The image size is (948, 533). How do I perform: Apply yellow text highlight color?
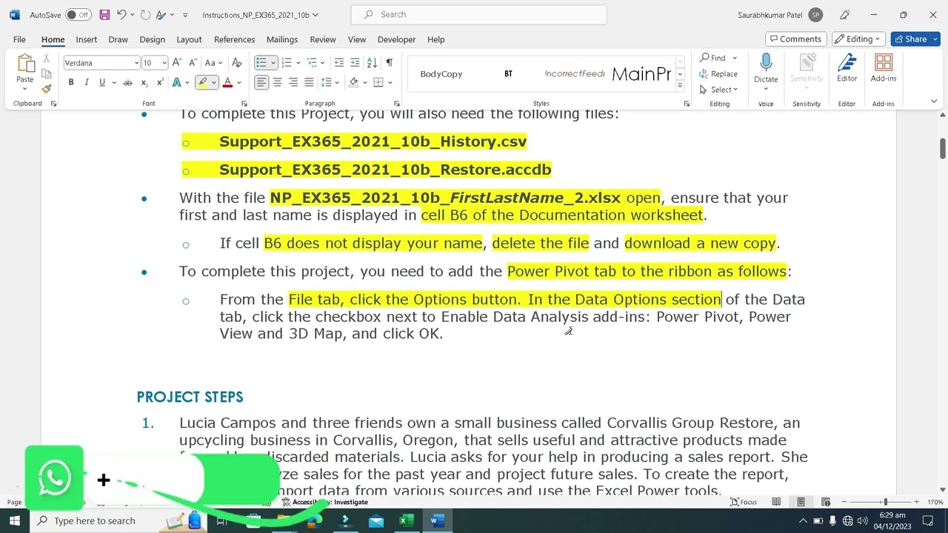tap(201, 82)
